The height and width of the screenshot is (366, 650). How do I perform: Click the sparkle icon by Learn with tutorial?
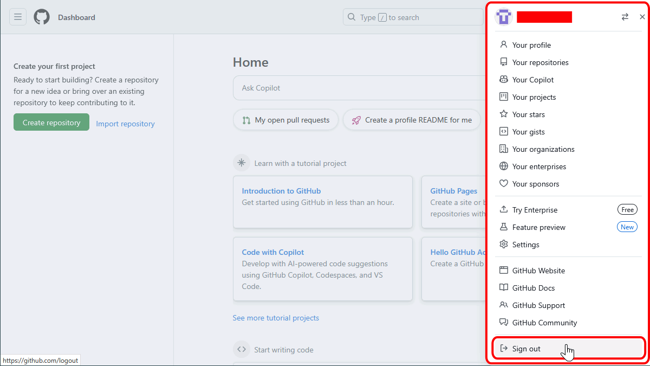point(242,163)
